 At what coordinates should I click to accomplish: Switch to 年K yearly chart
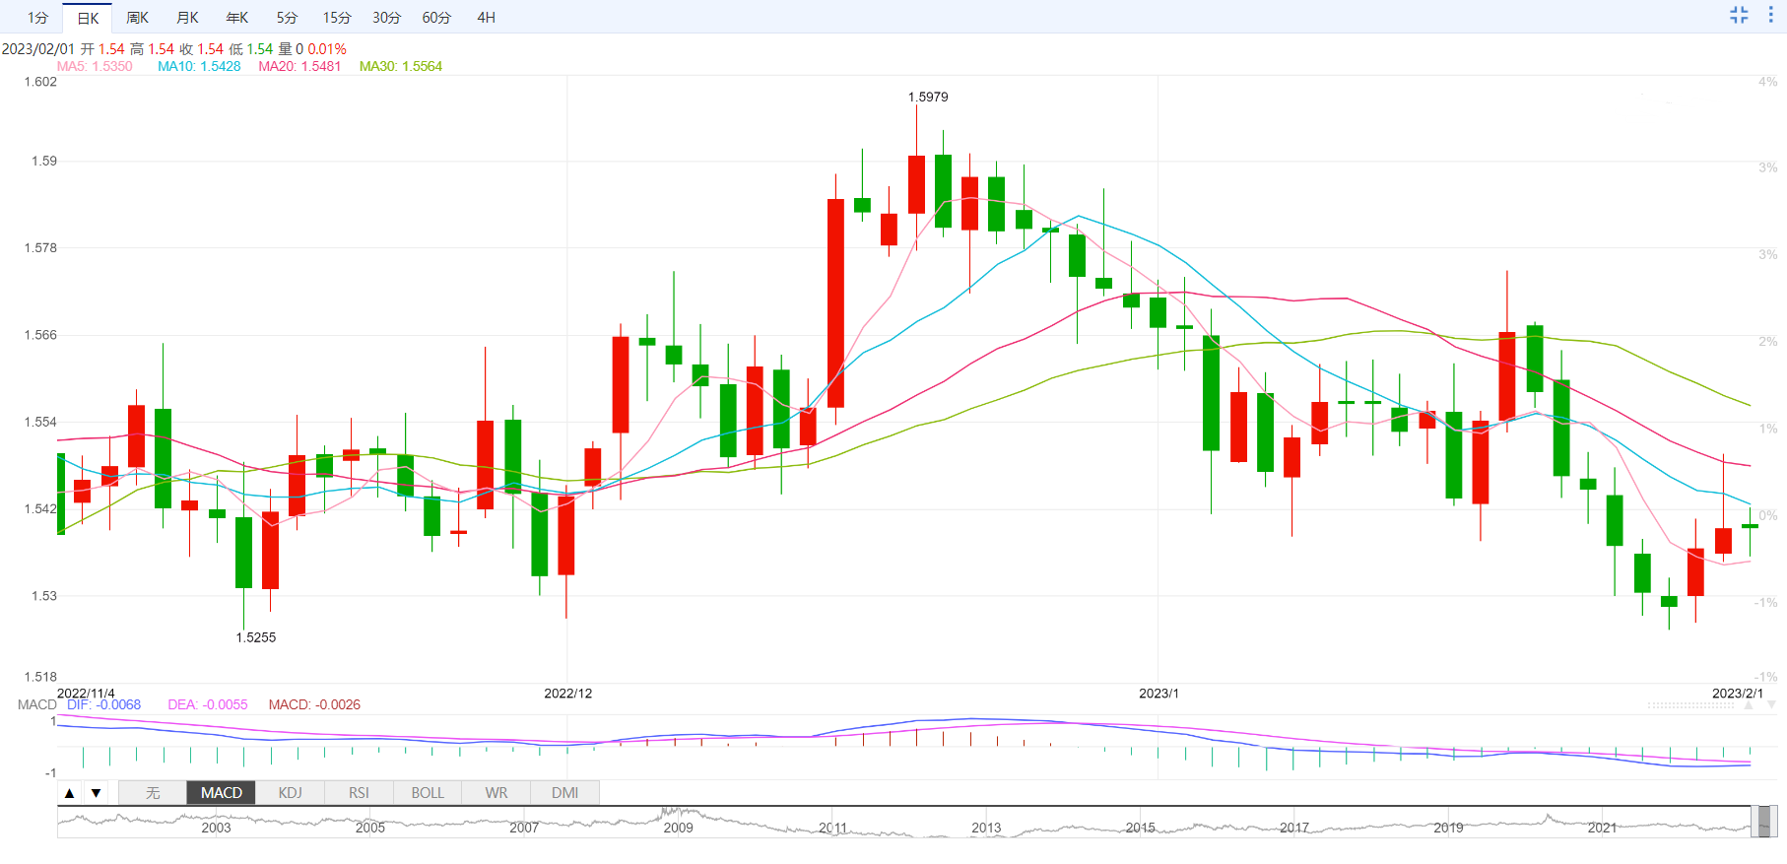click(237, 18)
